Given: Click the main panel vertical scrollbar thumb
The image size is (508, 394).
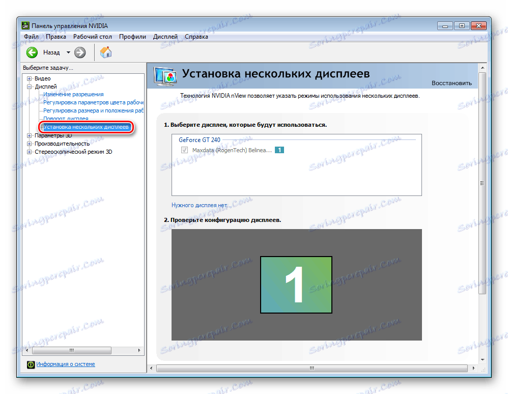Looking at the screenshot, I should (x=482, y=183).
